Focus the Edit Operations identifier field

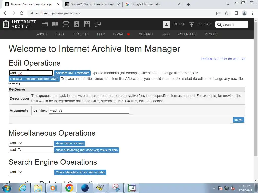click(x=31, y=73)
